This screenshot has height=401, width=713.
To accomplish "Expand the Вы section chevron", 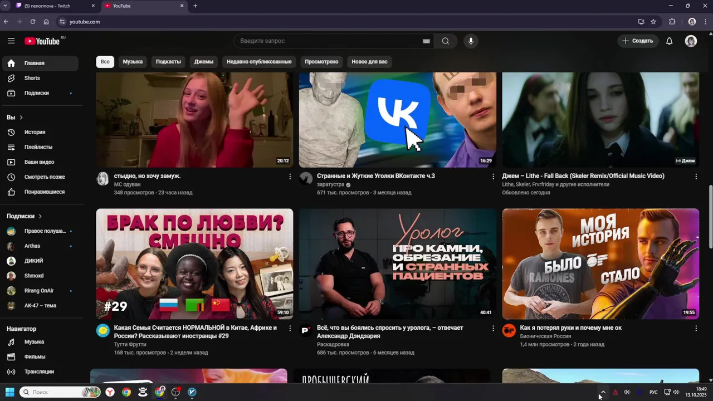I will pyautogui.click(x=21, y=118).
